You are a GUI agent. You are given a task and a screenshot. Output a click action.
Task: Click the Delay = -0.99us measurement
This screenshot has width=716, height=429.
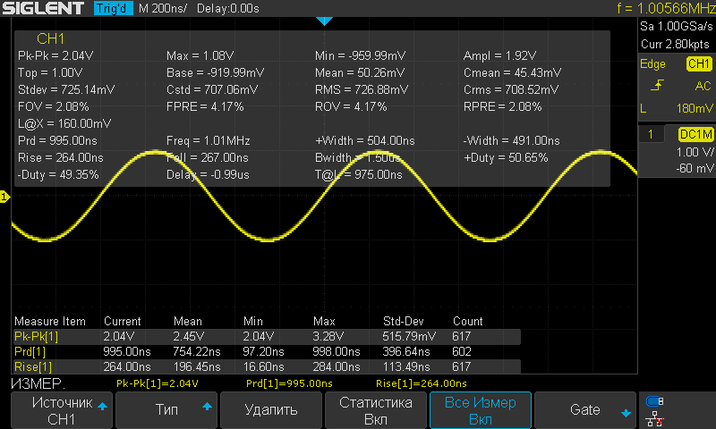(x=208, y=175)
